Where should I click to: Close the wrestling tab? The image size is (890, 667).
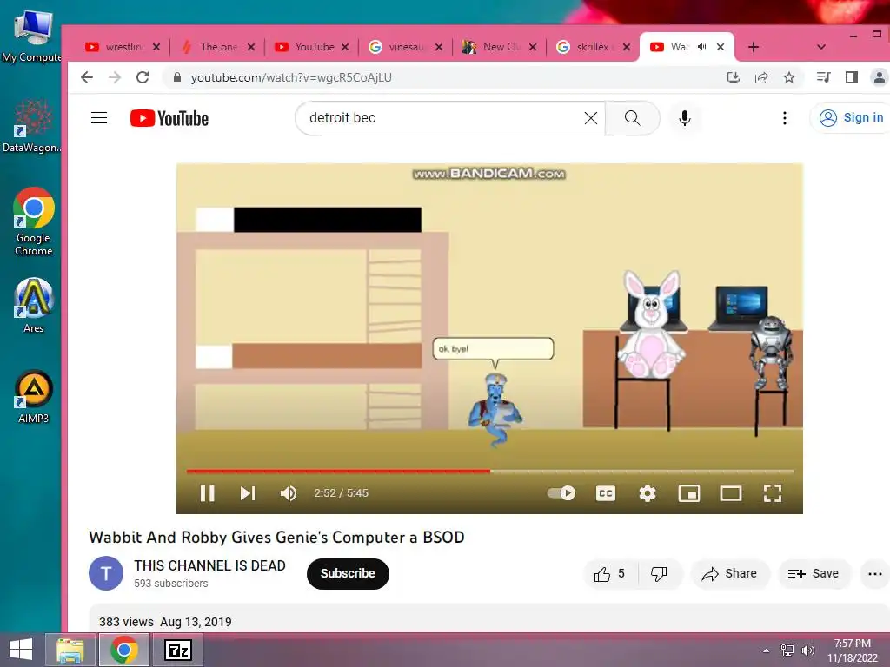click(156, 47)
